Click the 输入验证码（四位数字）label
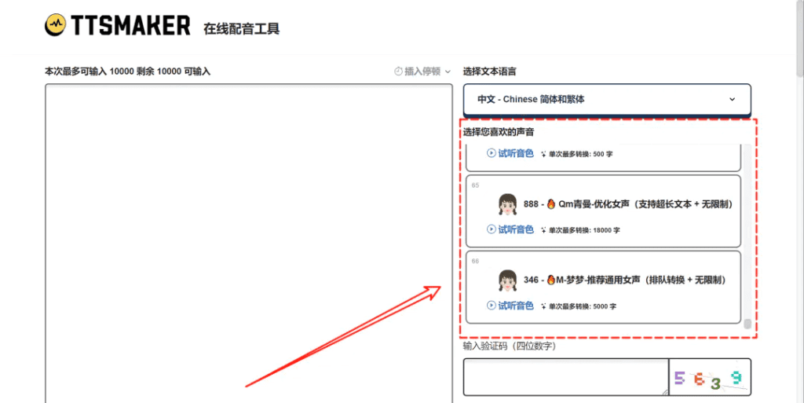 pos(510,346)
